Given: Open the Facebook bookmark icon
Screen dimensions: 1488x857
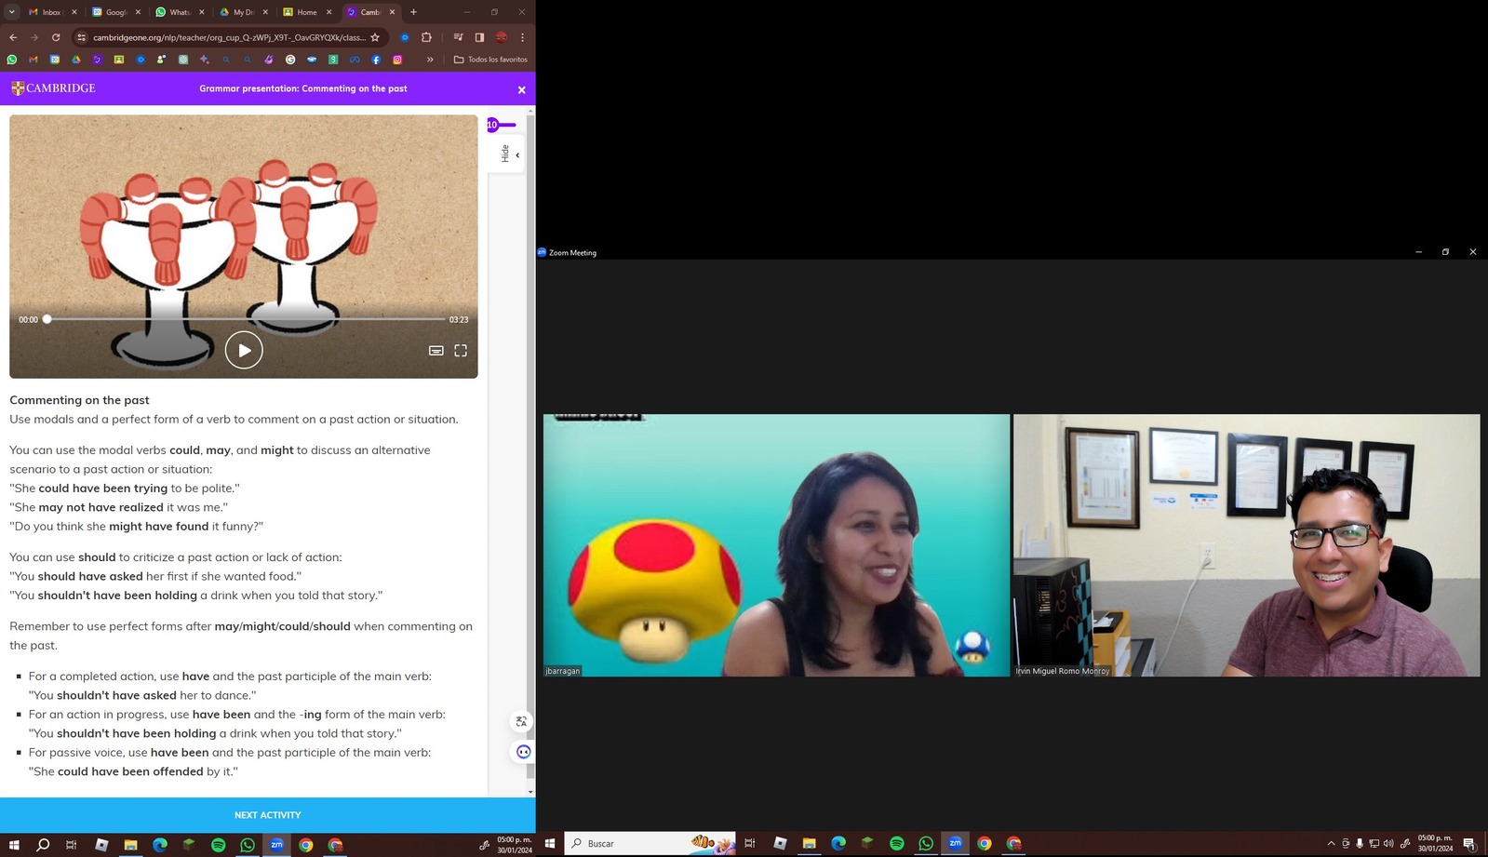Looking at the screenshot, I should (x=376, y=60).
